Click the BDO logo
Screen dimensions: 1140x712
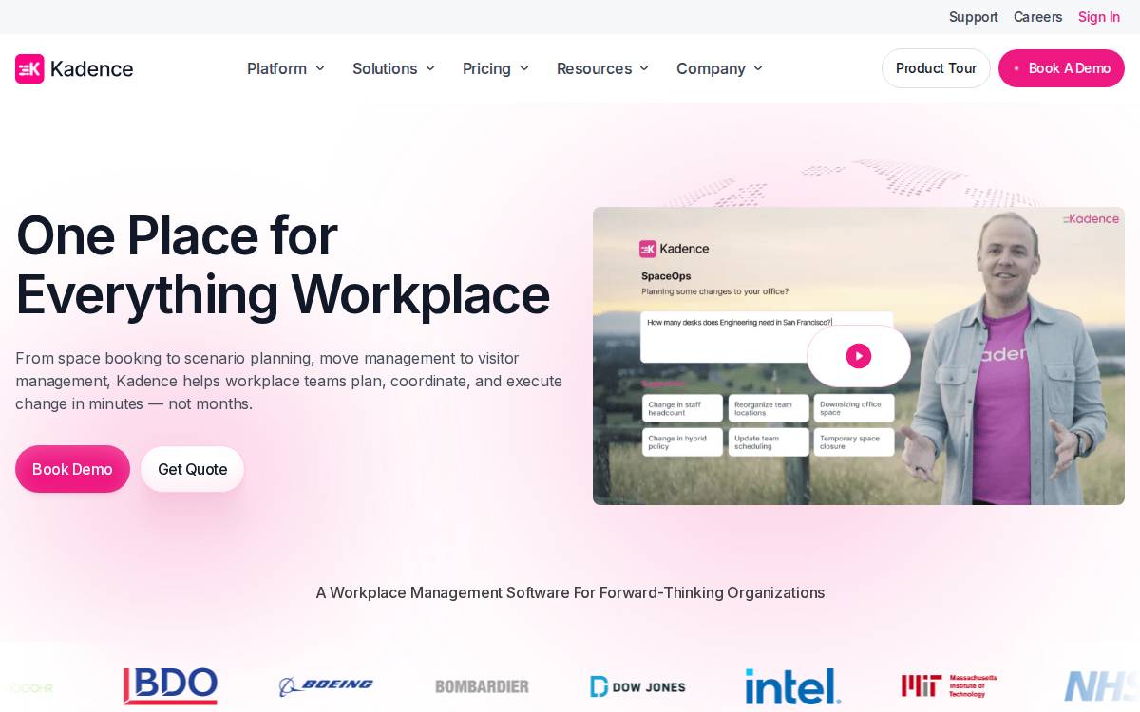tap(170, 685)
